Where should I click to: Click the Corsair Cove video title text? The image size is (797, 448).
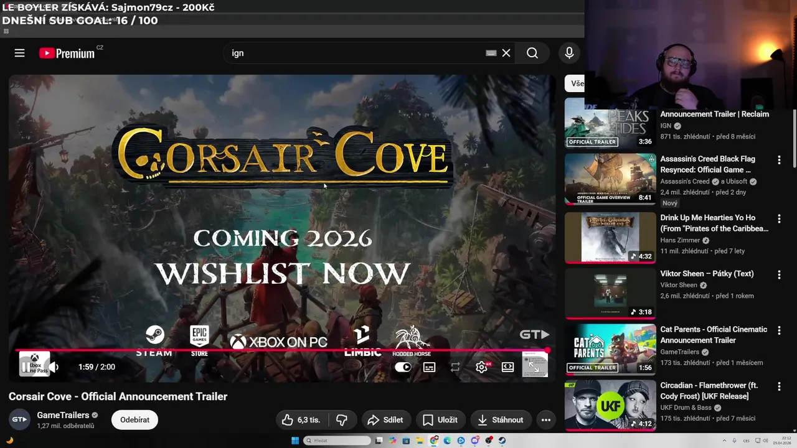[118, 396]
